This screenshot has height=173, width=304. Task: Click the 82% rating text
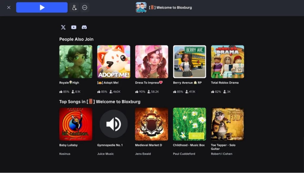point(218,92)
